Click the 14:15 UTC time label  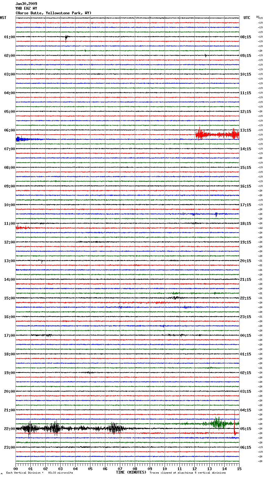point(246,149)
